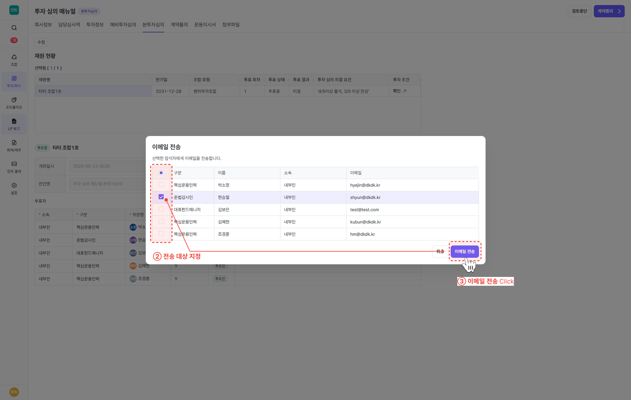Viewport: 631px width, 400px height.
Task: Switch to the 운용지시서 tab
Action: tap(205, 25)
